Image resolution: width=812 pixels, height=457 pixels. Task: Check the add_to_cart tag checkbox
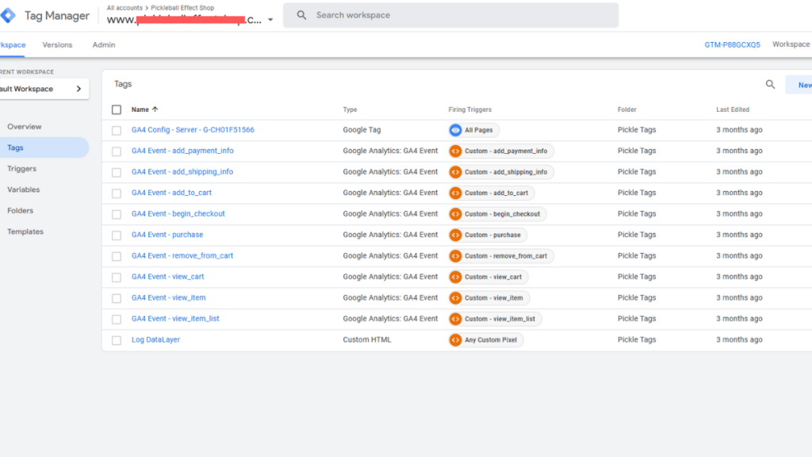[117, 194]
